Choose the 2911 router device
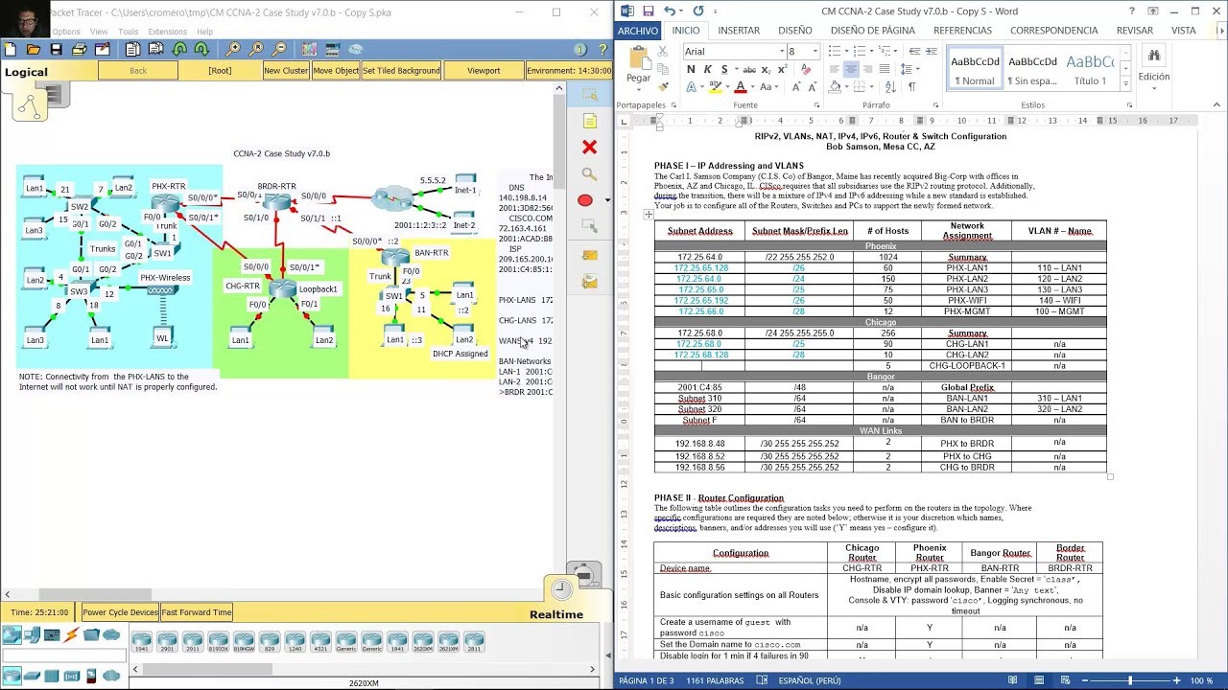 [193, 641]
